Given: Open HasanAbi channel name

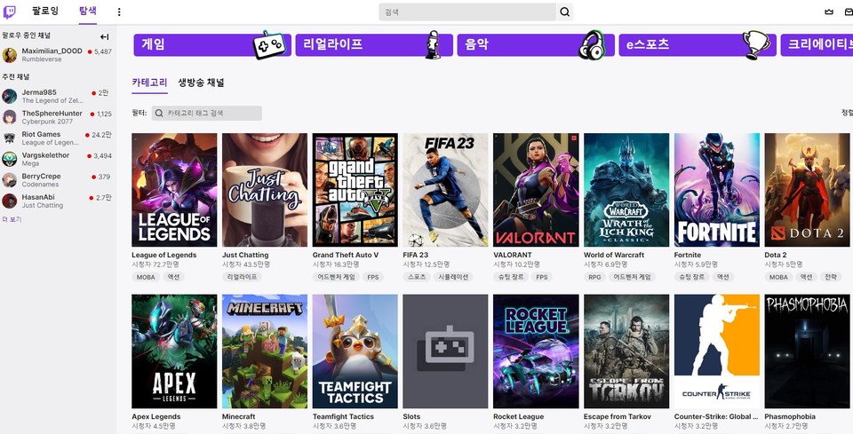Looking at the screenshot, I should tap(38, 197).
